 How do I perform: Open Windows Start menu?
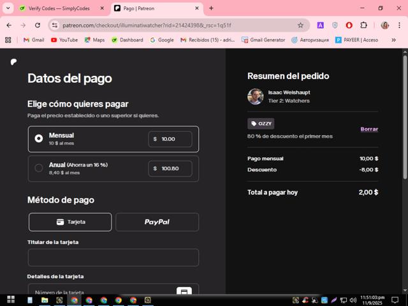click(x=11, y=300)
